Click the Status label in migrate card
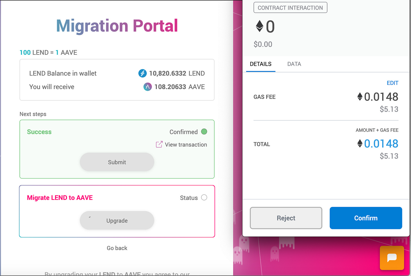The height and width of the screenshot is (276, 411). 189,198
